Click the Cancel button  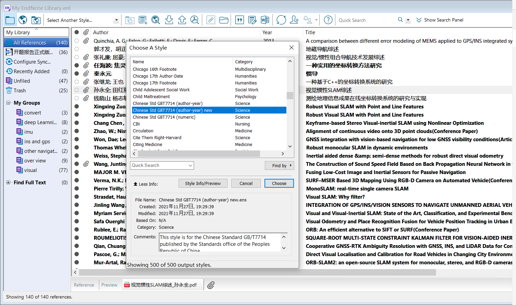click(x=246, y=183)
